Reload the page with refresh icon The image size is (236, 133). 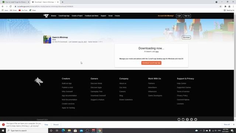(x=11, y=7)
